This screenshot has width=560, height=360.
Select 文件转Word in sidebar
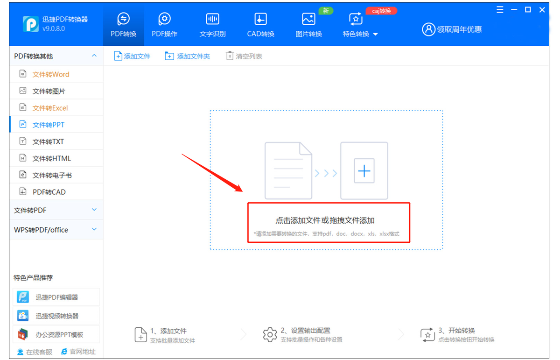tap(56, 74)
